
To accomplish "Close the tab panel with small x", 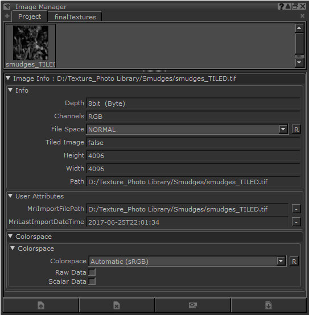I will point(302,16).
